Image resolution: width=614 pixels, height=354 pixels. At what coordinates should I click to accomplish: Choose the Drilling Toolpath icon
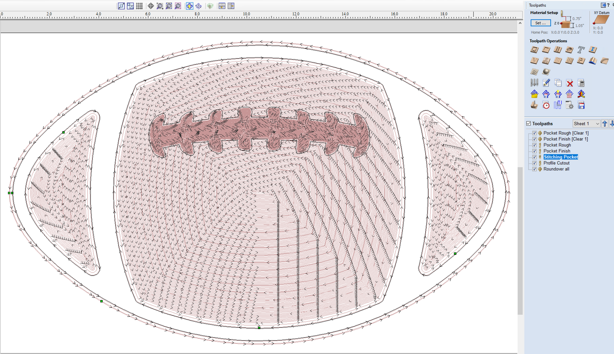click(558, 50)
